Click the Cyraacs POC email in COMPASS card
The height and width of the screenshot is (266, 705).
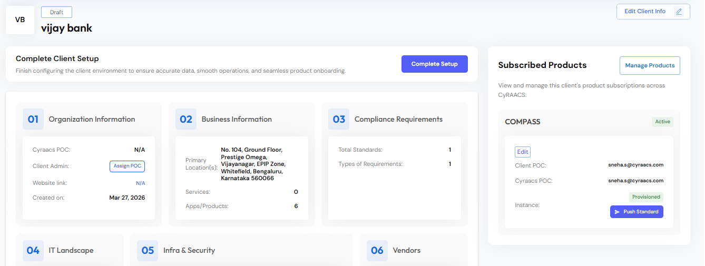pos(635,181)
